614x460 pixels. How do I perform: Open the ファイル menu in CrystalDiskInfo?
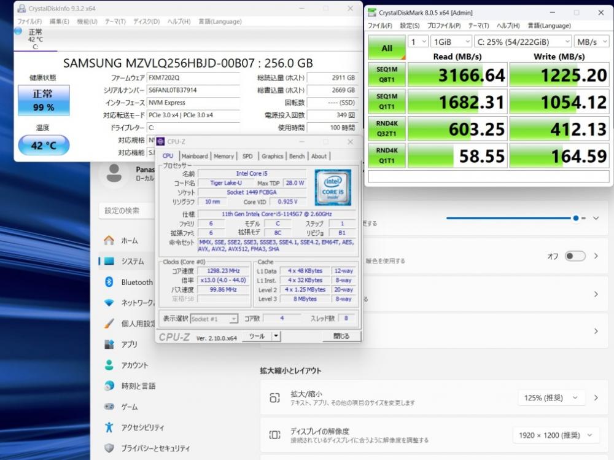29,21
